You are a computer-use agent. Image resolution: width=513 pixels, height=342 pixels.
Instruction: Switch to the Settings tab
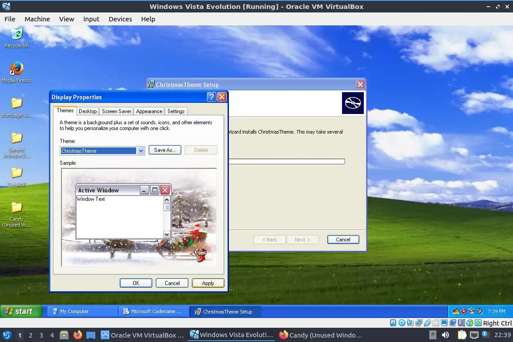pos(176,111)
